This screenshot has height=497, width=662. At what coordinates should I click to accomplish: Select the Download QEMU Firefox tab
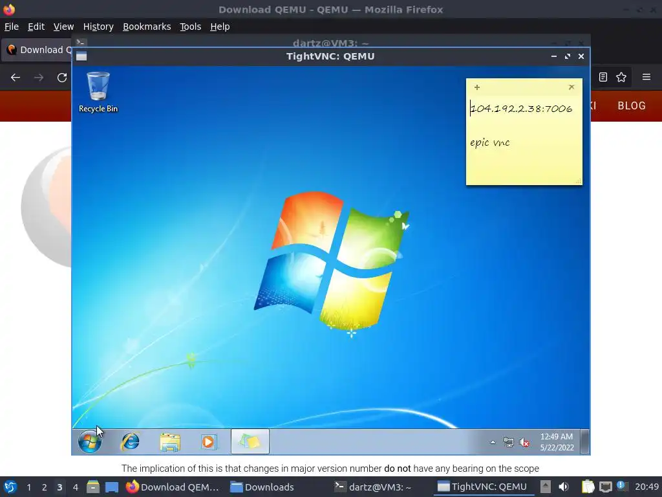click(37, 50)
